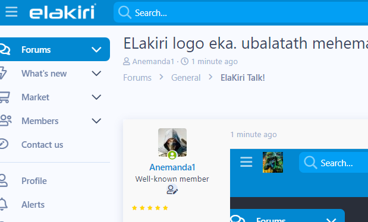Click the Members people icon
The height and width of the screenshot is (222, 368).
[x=5, y=120]
